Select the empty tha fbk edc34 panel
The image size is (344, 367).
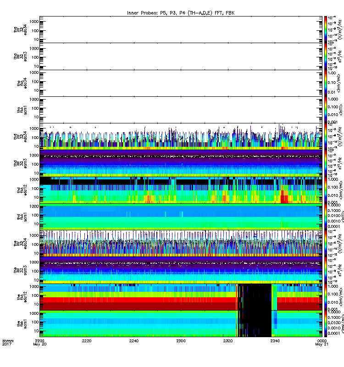pyautogui.click(x=181, y=83)
